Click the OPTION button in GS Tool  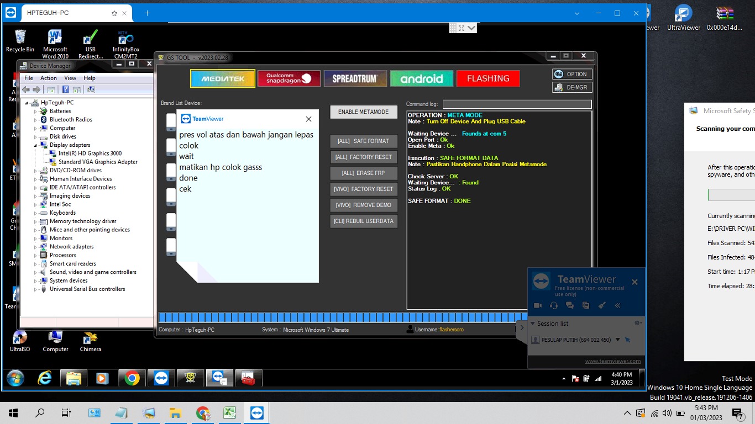572,74
